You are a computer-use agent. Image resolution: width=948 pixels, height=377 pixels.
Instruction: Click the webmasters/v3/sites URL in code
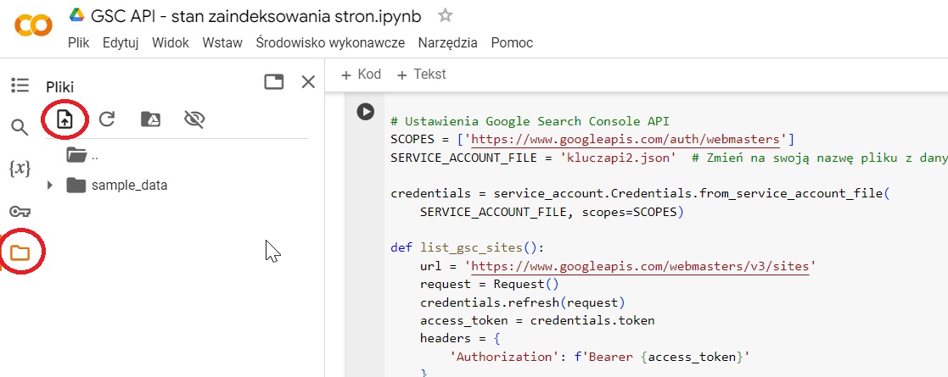pos(640,266)
